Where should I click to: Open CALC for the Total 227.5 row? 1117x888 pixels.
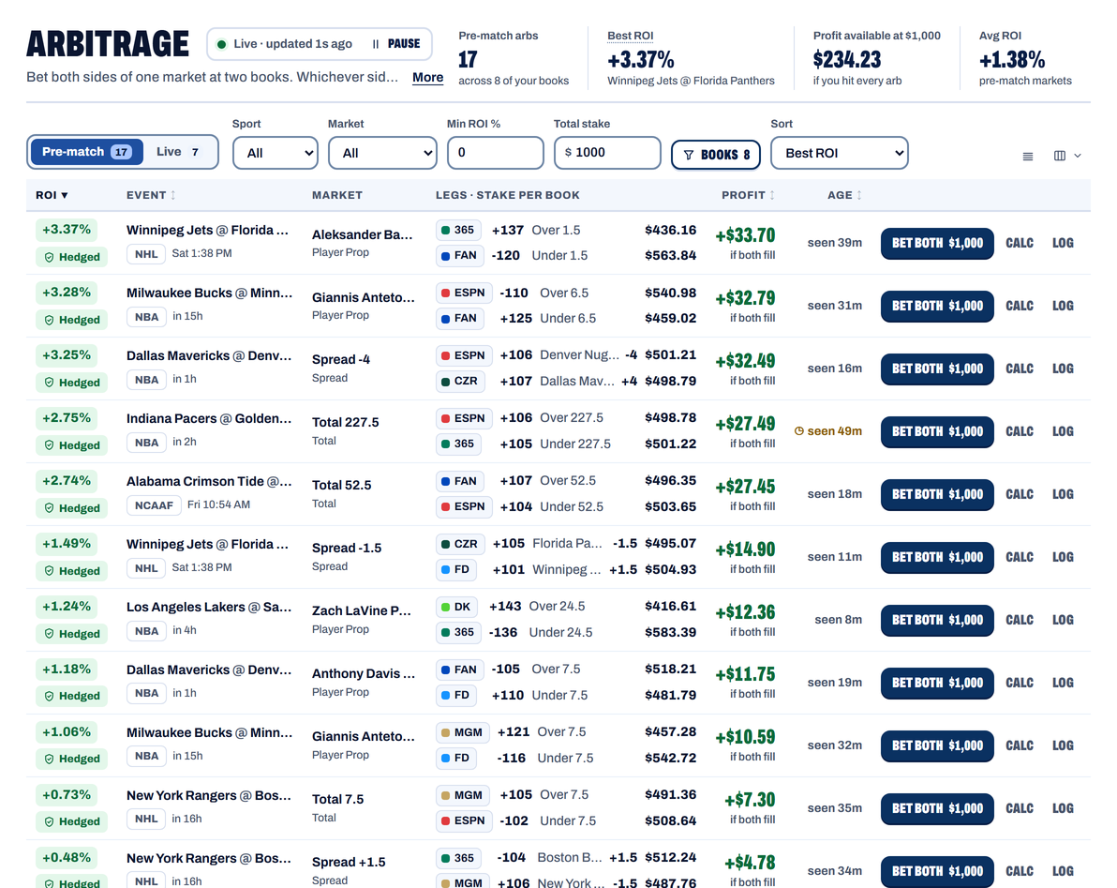tap(1019, 431)
